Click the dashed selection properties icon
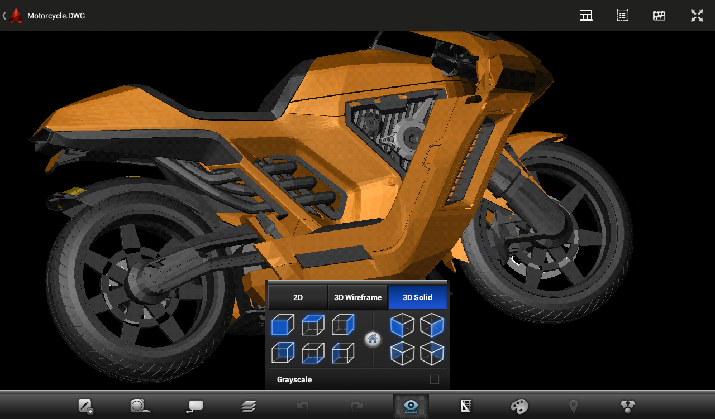The width and height of the screenshot is (715, 419). [622, 16]
